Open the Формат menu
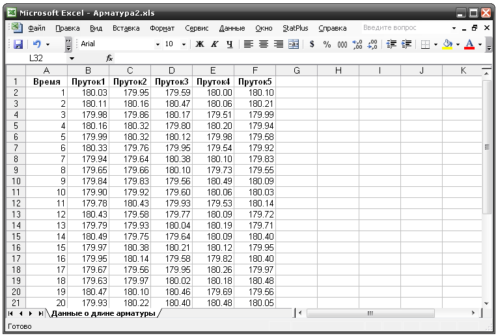This screenshot has width=498, height=336. click(x=162, y=28)
